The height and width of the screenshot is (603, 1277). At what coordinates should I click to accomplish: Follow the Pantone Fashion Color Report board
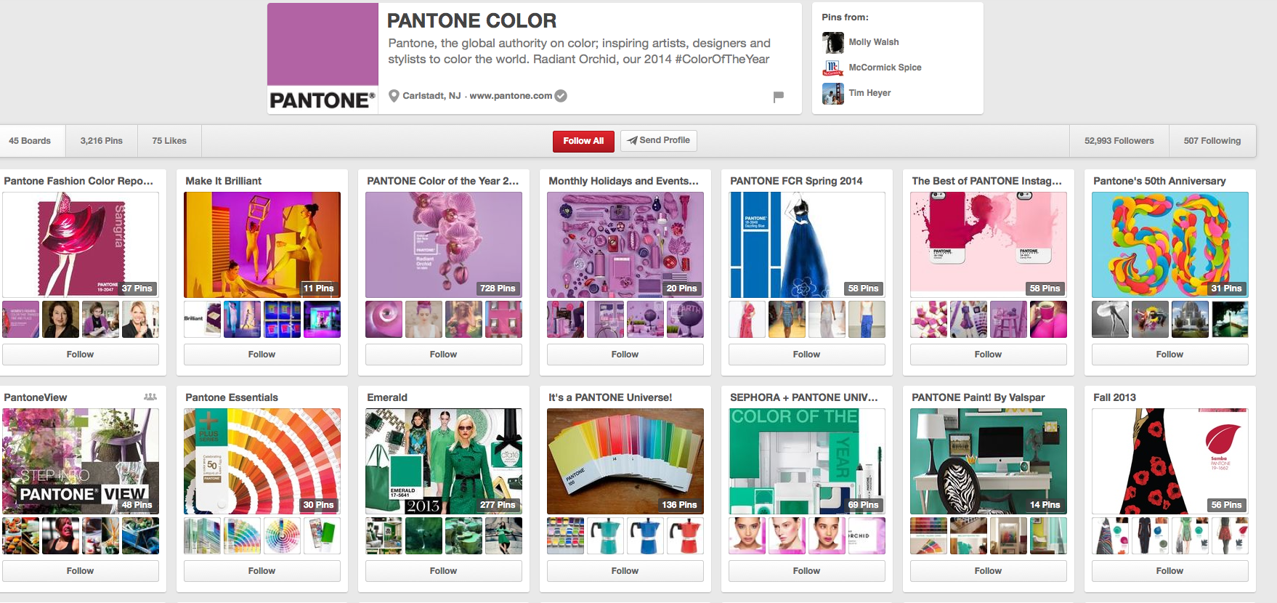81,355
